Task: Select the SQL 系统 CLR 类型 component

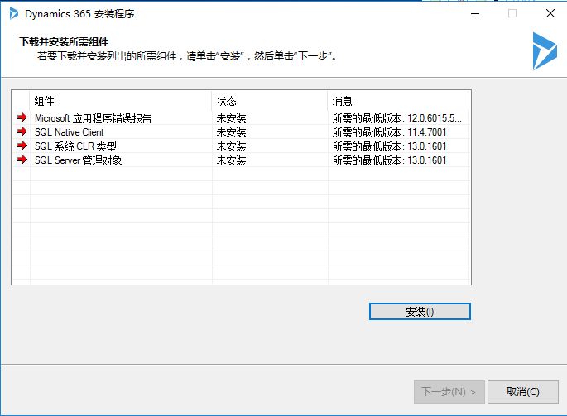Action: 241,146
